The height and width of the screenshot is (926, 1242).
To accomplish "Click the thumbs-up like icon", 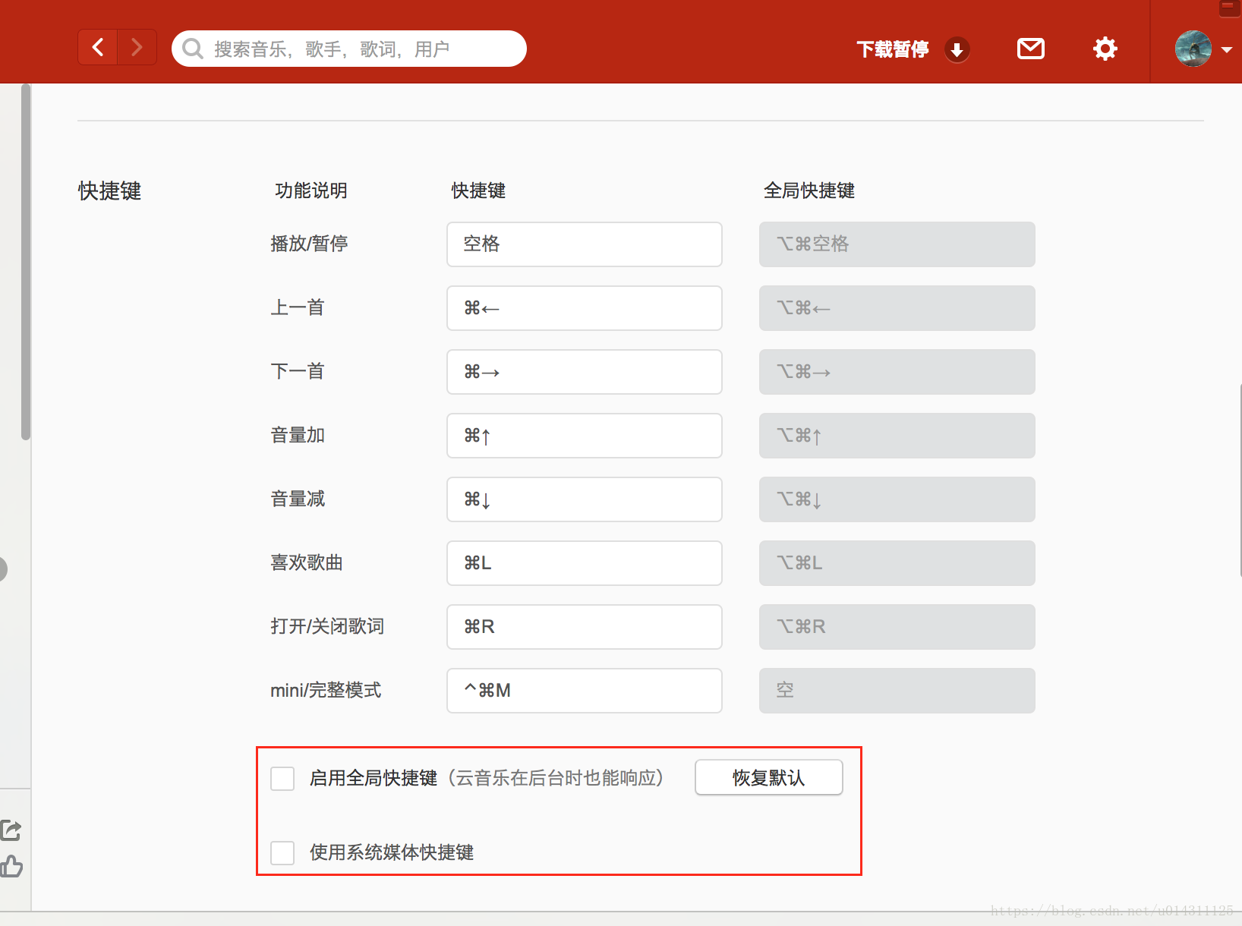I will (x=11, y=866).
